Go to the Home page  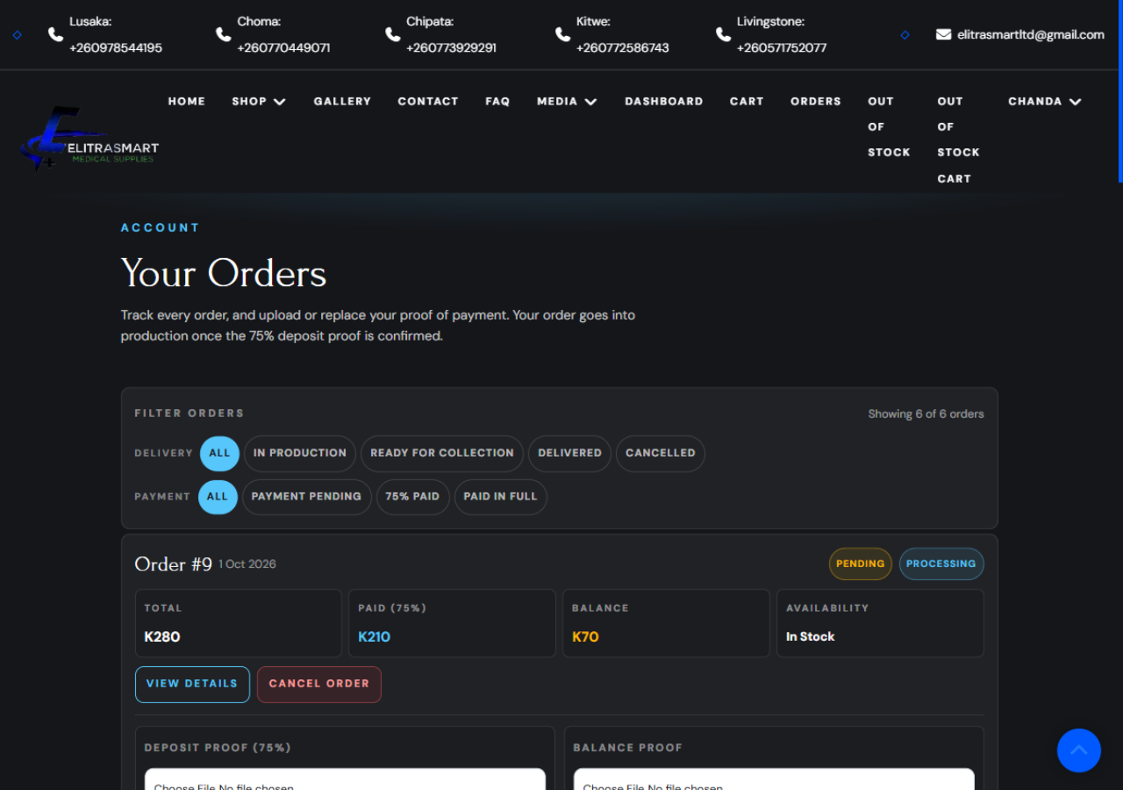[x=187, y=101]
